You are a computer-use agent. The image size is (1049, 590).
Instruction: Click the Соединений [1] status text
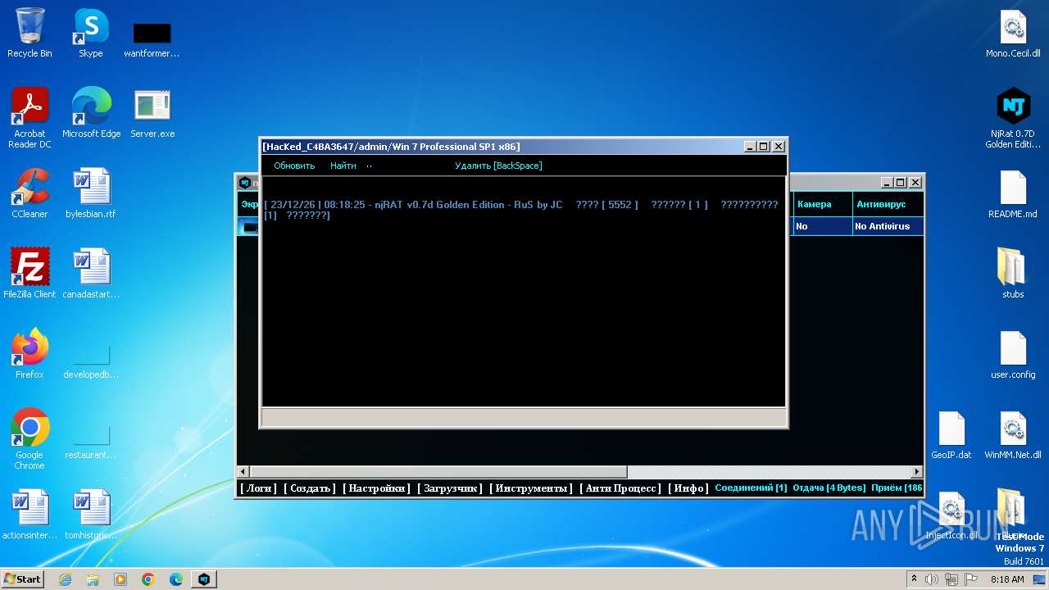pyautogui.click(x=751, y=488)
